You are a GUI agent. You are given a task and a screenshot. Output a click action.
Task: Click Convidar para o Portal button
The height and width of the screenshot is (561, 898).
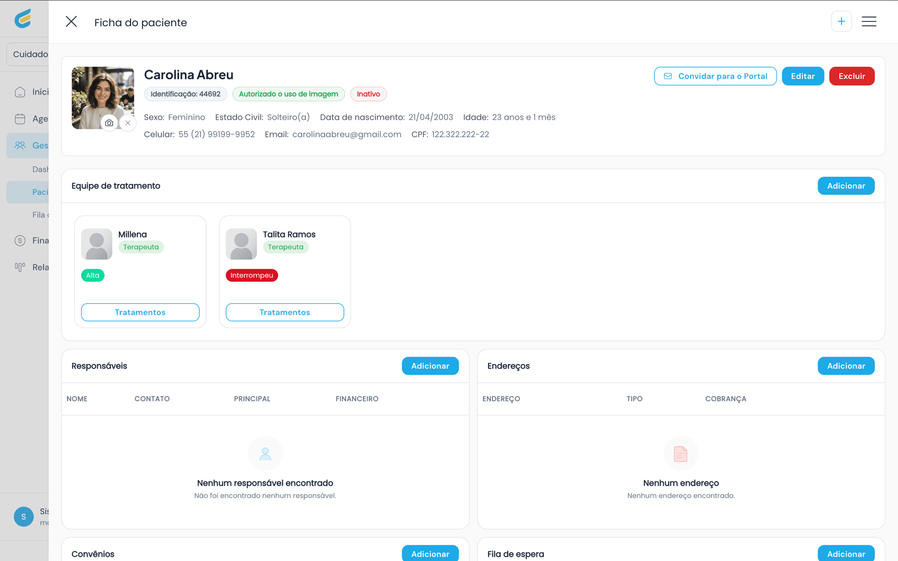pos(715,76)
